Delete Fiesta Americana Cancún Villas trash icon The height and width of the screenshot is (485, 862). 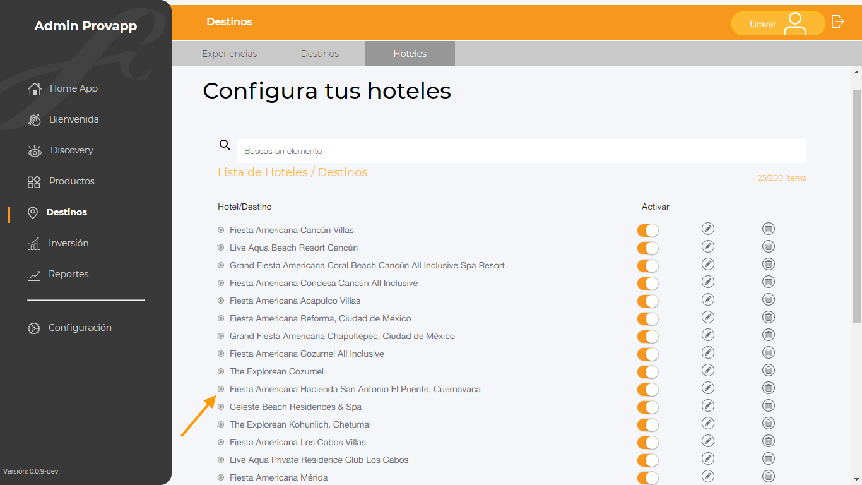tap(769, 229)
